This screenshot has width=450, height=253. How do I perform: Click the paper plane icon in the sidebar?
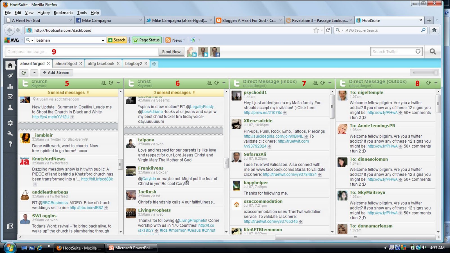click(x=10, y=75)
